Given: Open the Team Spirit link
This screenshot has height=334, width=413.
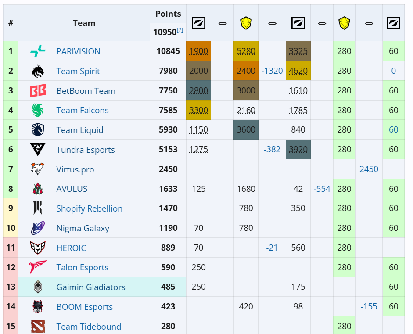Looking at the screenshot, I should [x=78, y=71].
